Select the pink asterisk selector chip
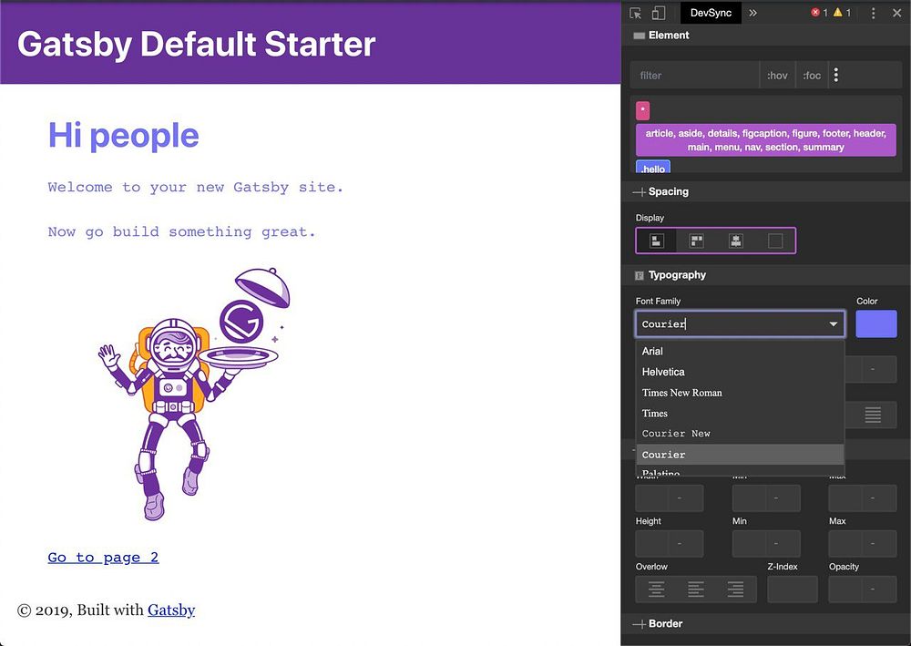Image resolution: width=911 pixels, height=646 pixels. tap(642, 110)
